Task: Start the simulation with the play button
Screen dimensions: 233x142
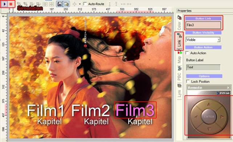Action: point(5,4)
